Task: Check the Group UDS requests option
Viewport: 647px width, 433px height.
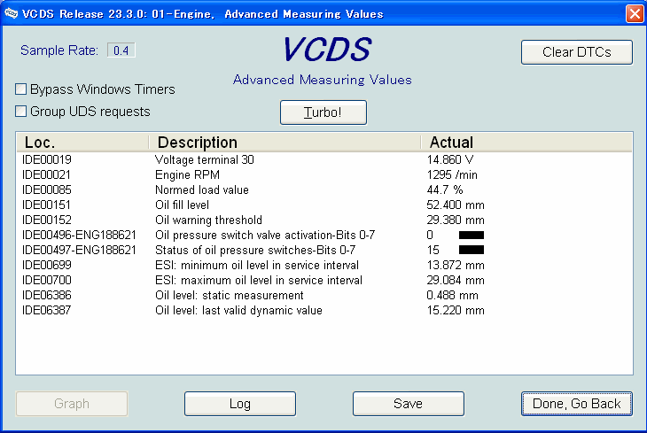Action: point(21,112)
